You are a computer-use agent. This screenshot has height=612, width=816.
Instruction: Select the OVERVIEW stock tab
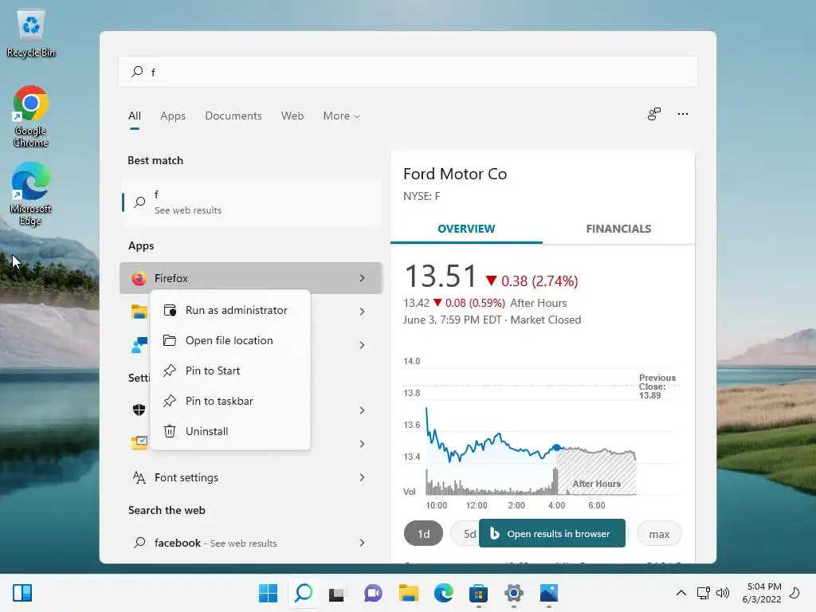[x=466, y=229]
